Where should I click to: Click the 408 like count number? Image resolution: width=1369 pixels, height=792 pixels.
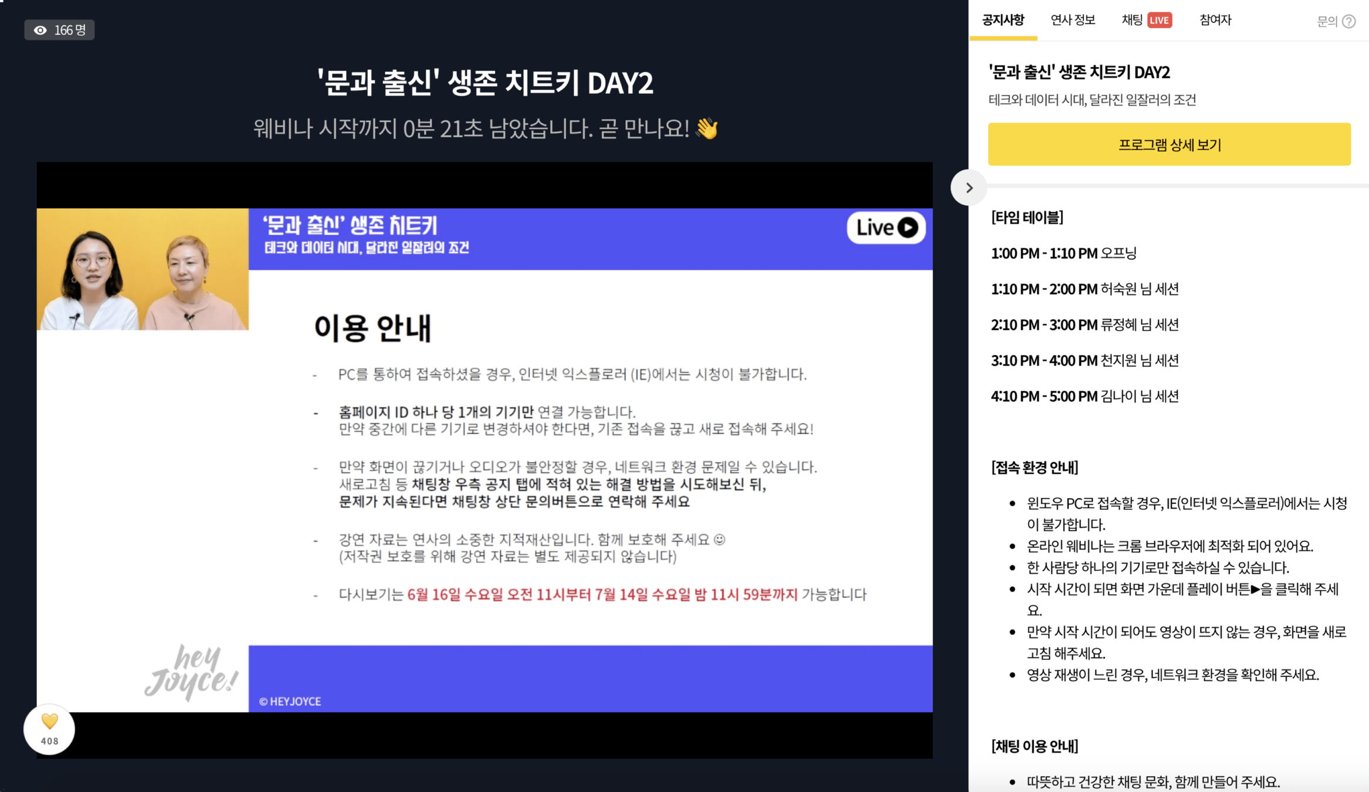coord(49,741)
